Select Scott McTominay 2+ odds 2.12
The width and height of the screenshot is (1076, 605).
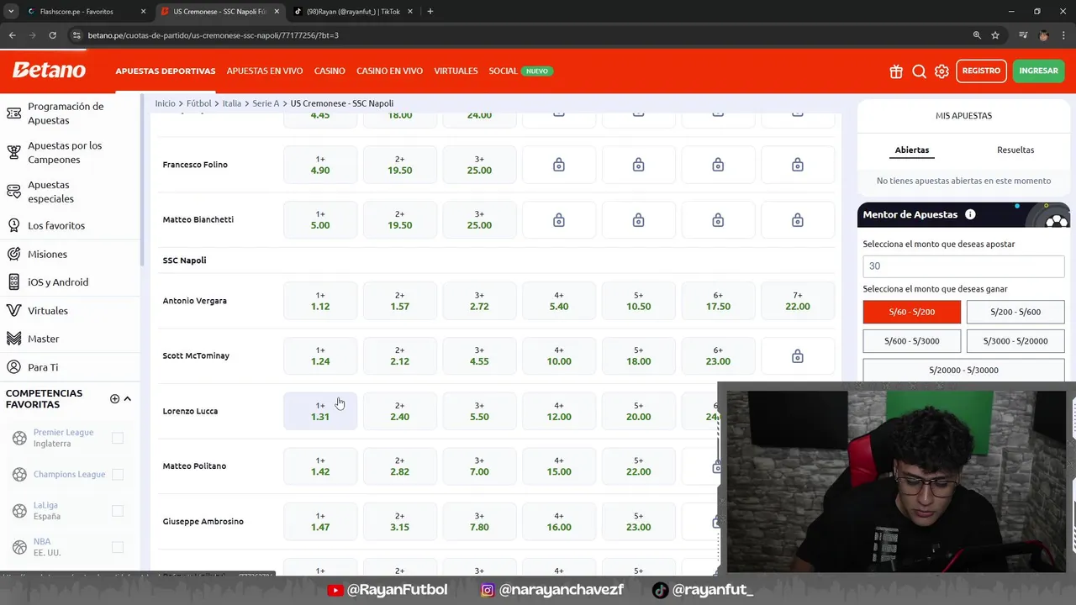pos(400,356)
